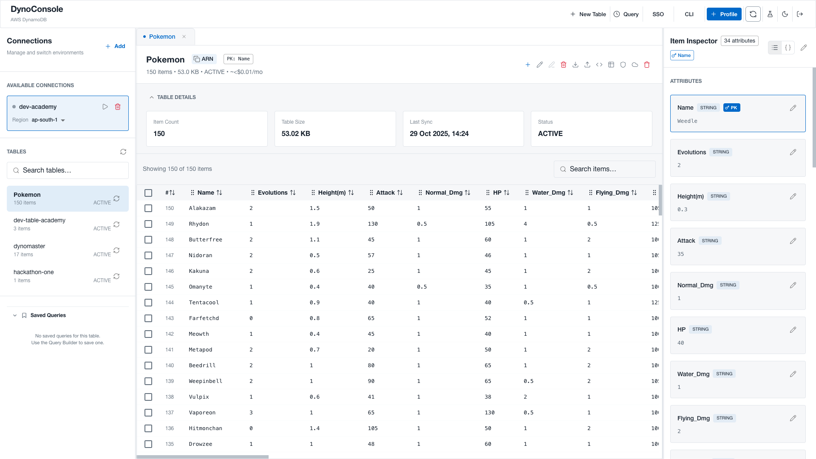Collapse the Saved Queries section

pyautogui.click(x=40, y=315)
